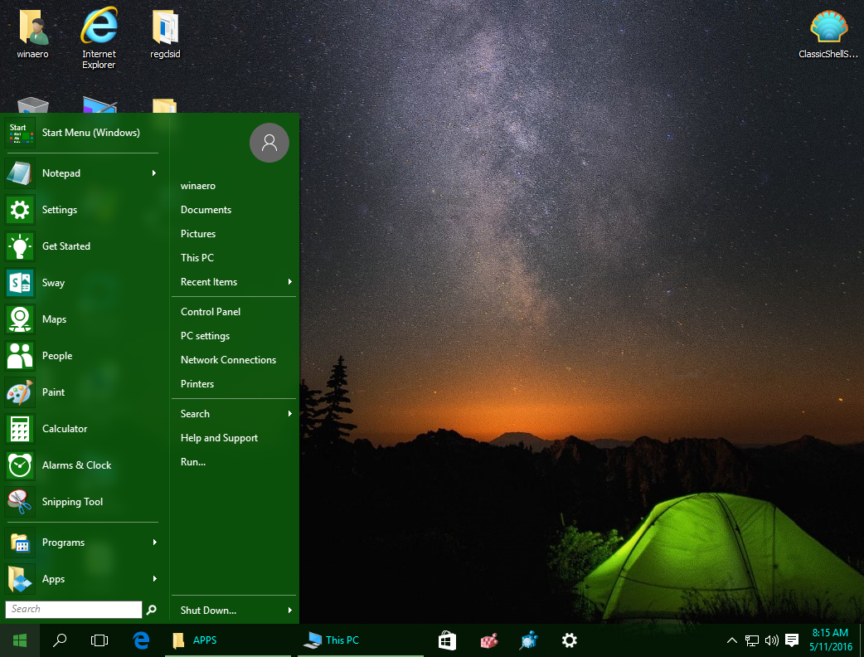
Task: Open the Snipping Tool
Action: tap(72, 502)
